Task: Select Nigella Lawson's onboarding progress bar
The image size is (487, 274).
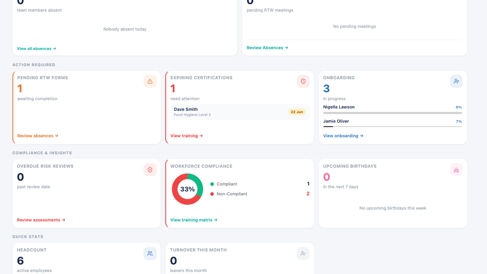Action: [x=392, y=113]
